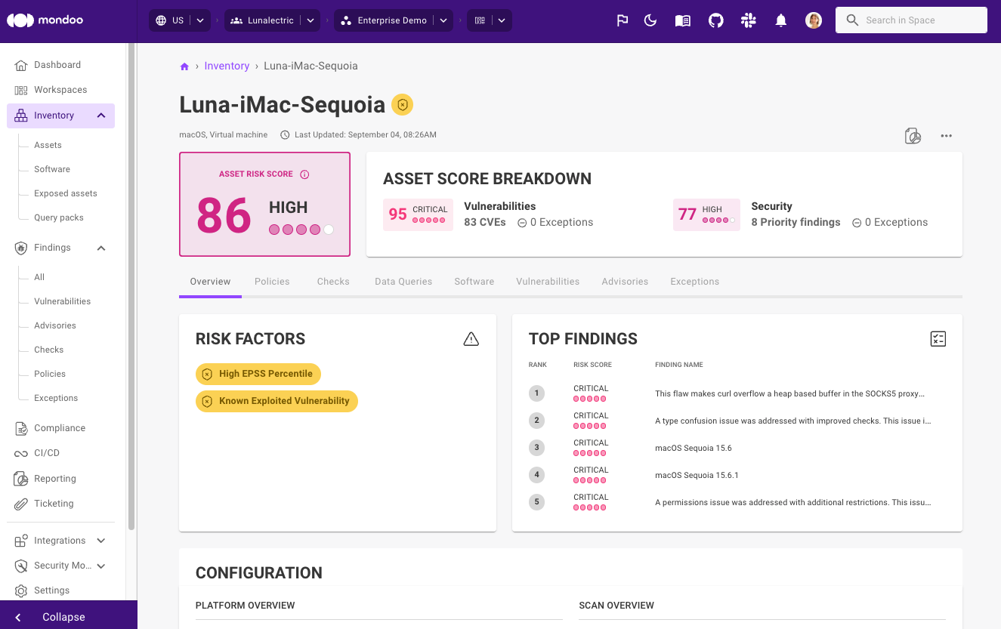Go to Inventory breadcrumb link
This screenshot has width=1001, height=629.
227,66
